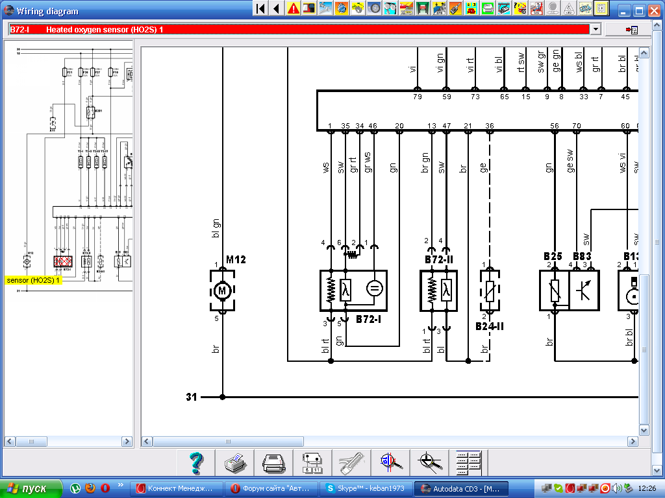The image size is (665, 498).
Task: Open help with the question mark icon
Action: pos(196,463)
